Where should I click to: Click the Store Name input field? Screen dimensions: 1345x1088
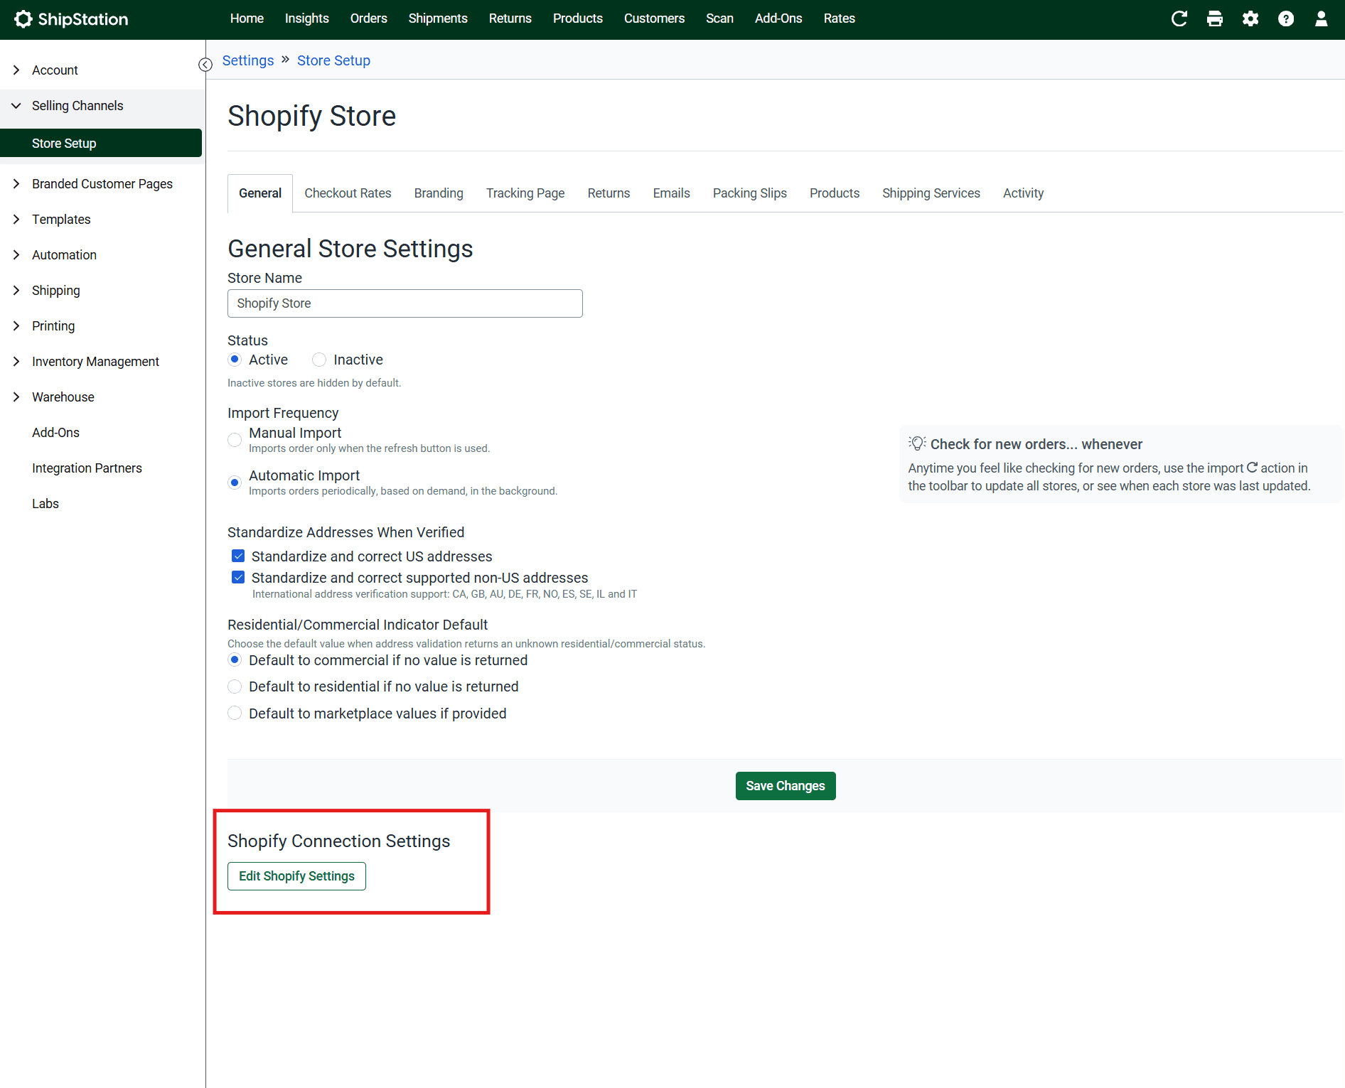405,303
